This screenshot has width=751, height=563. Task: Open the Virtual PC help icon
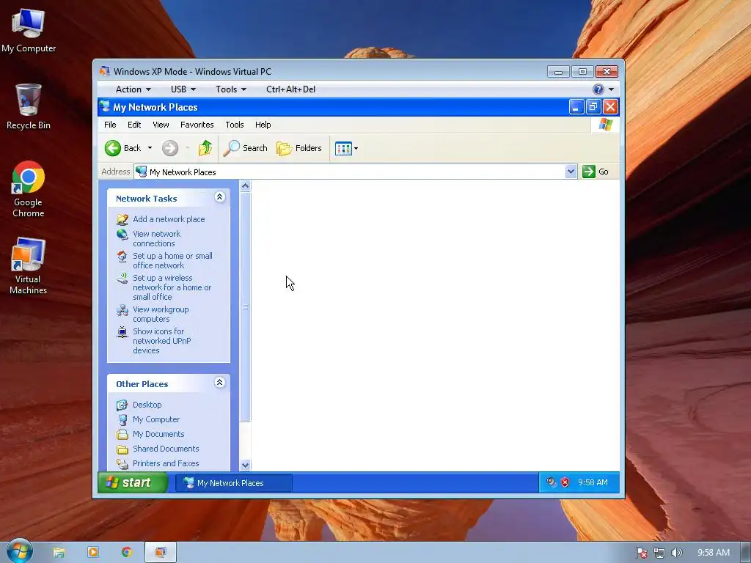click(x=598, y=89)
